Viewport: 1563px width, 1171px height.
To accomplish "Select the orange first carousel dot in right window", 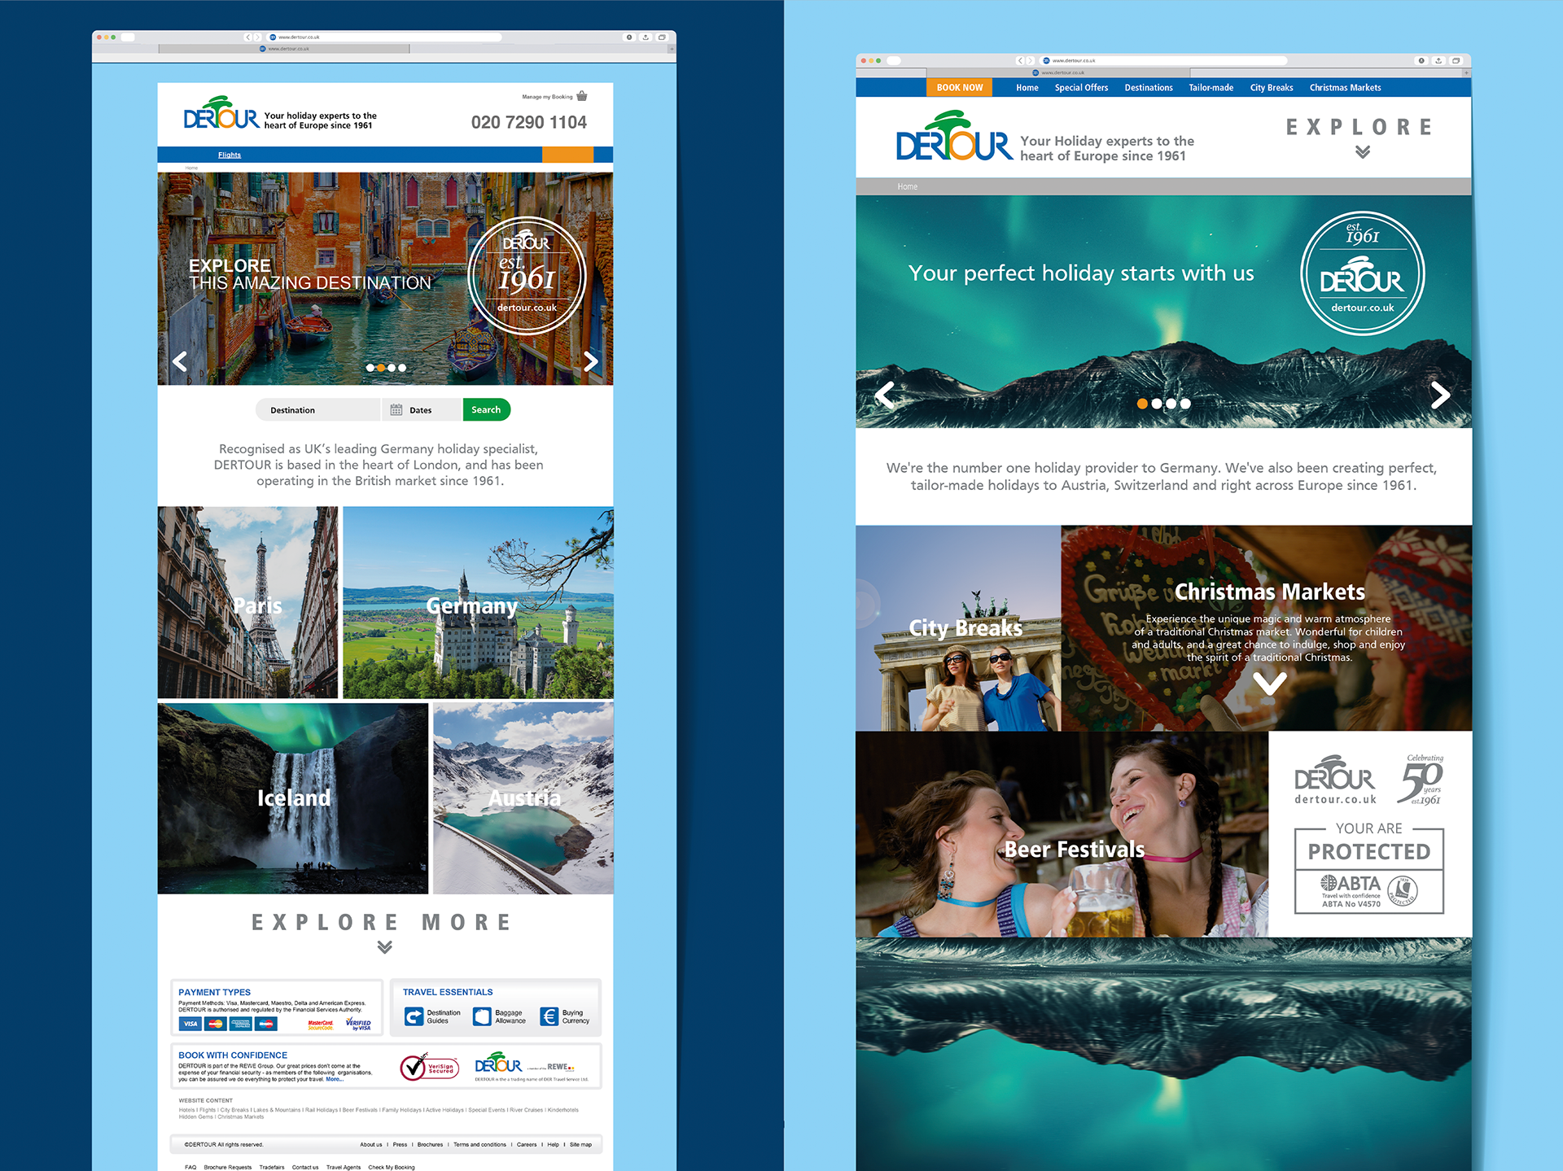I will pyautogui.click(x=1142, y=404).
